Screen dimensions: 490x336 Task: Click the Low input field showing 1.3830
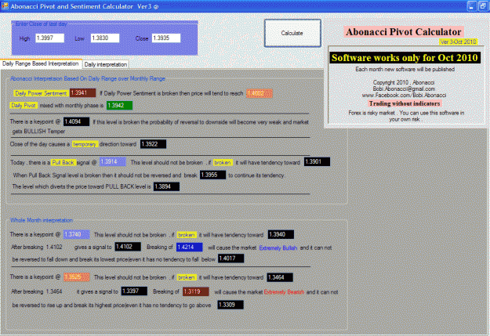105,38
